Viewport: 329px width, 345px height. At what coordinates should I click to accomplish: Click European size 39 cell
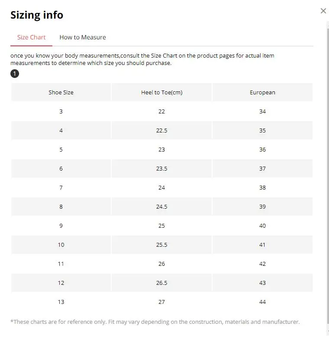(262, 206)
